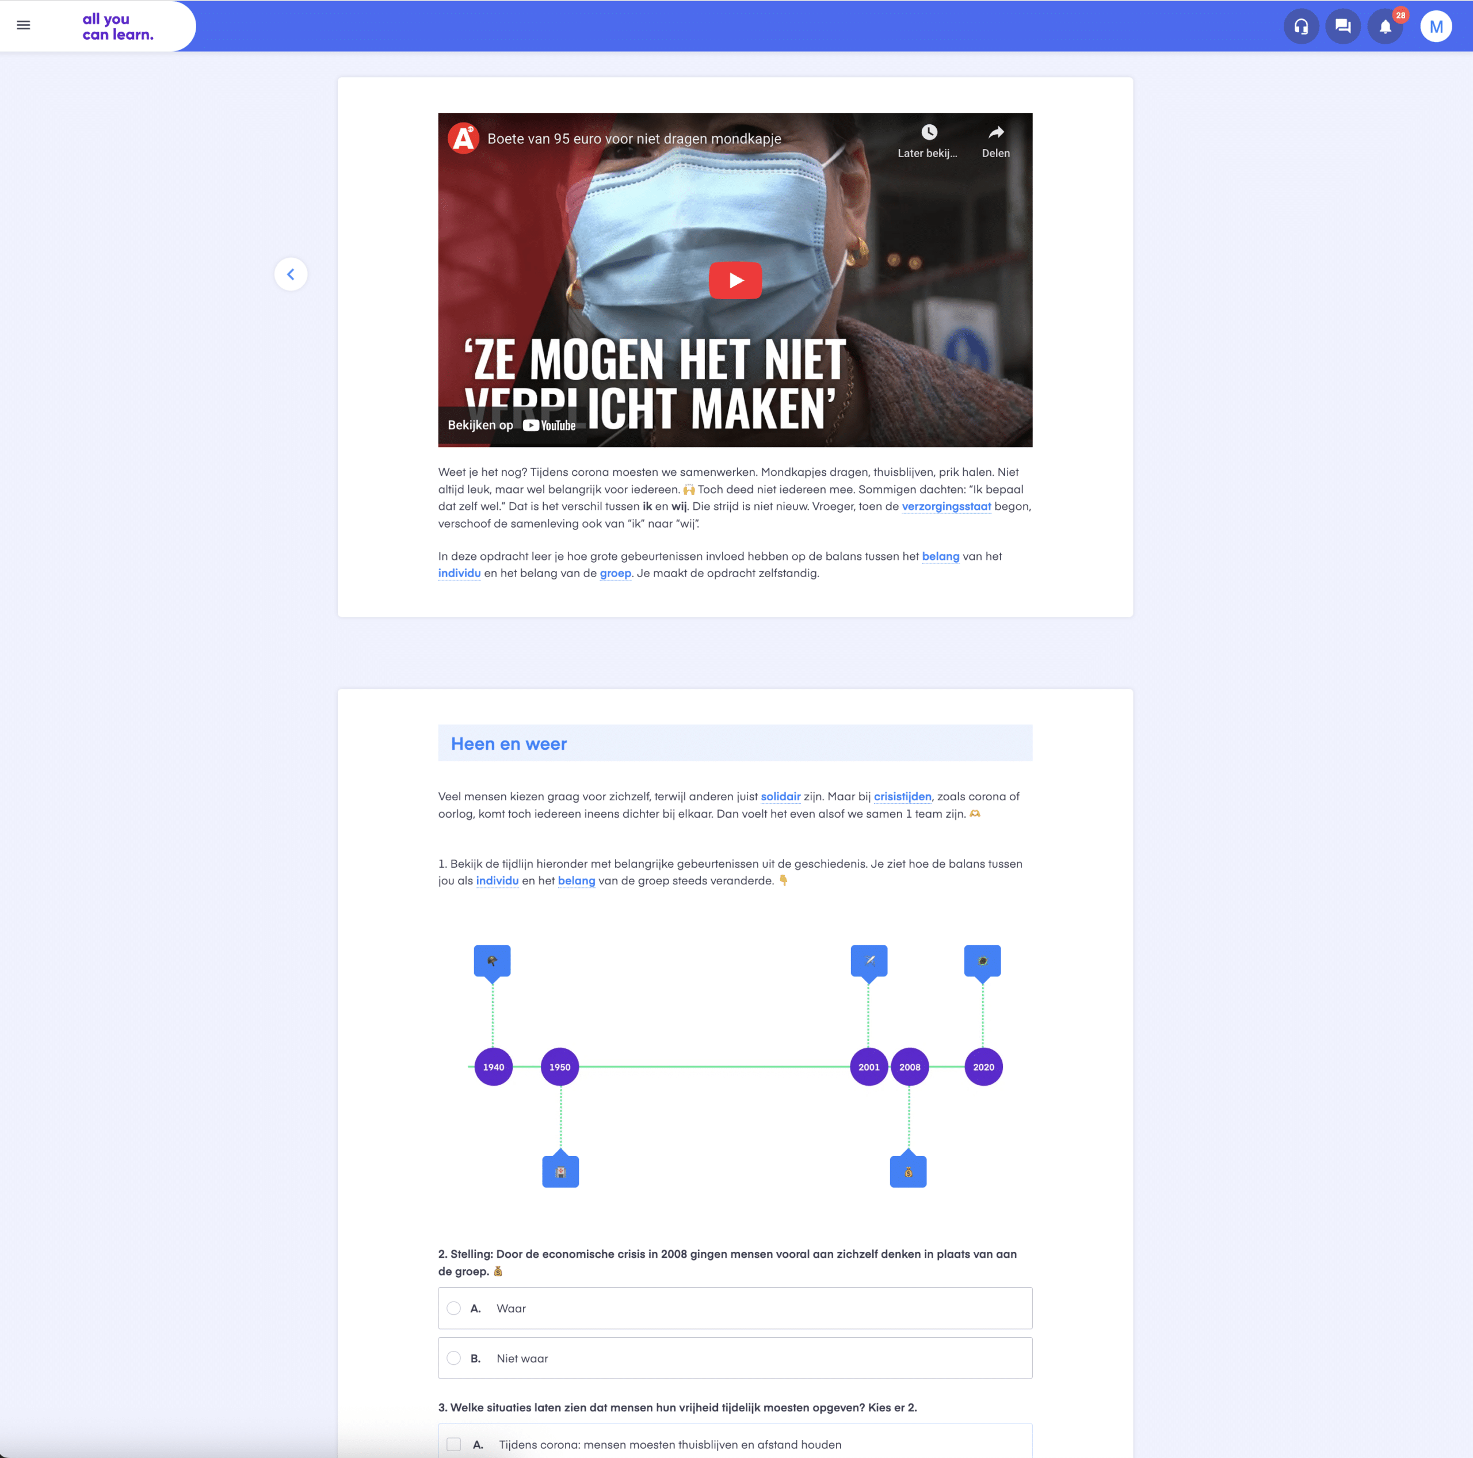Open the icon box above 1940
This screenshot has width=1473, height=1458.
coord(492,961)
